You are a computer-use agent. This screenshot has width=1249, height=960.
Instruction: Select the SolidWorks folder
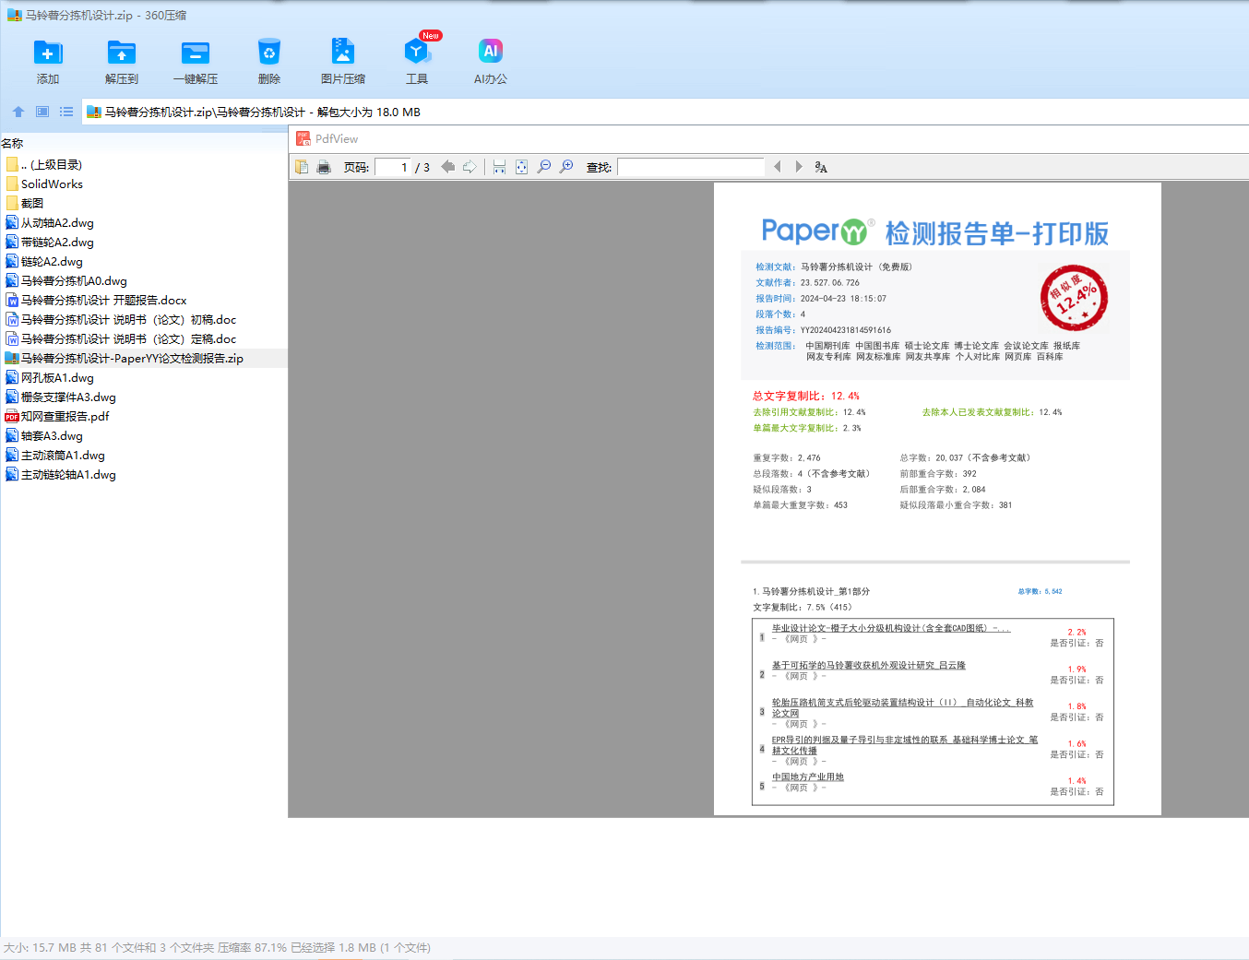coord(44,184)
